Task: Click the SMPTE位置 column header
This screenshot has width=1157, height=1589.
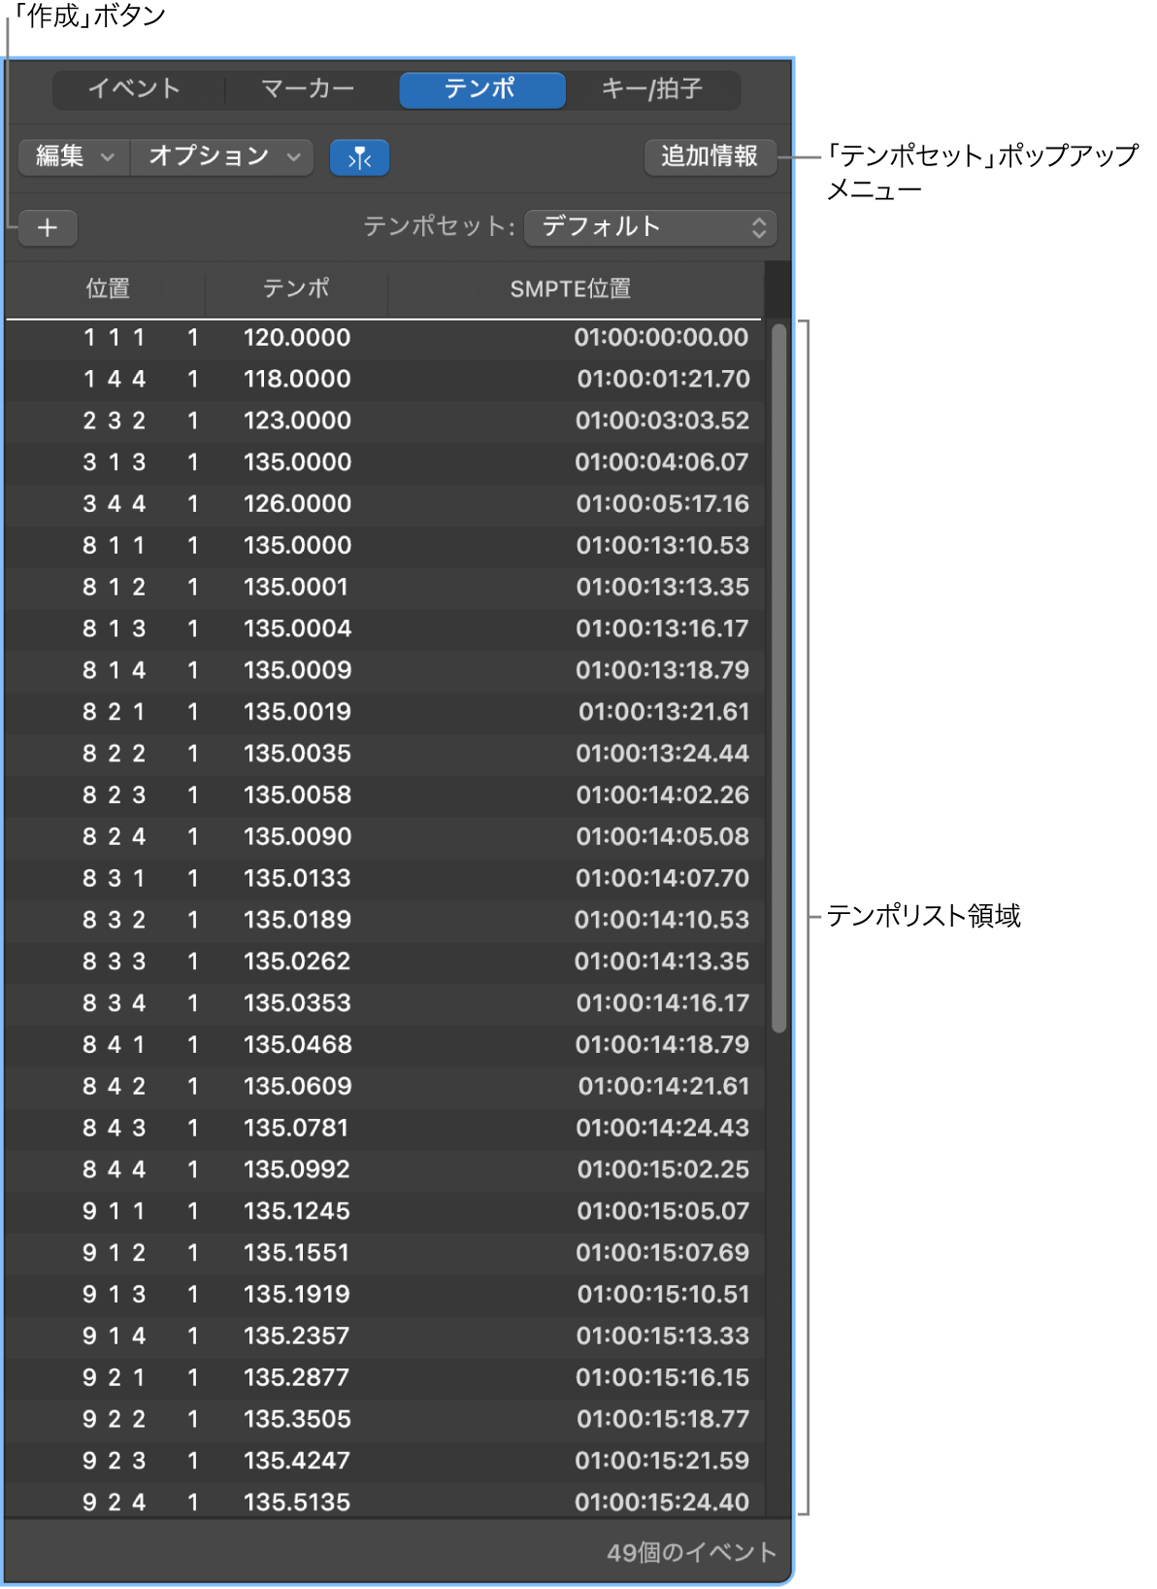Action: (x=571, y=288)
